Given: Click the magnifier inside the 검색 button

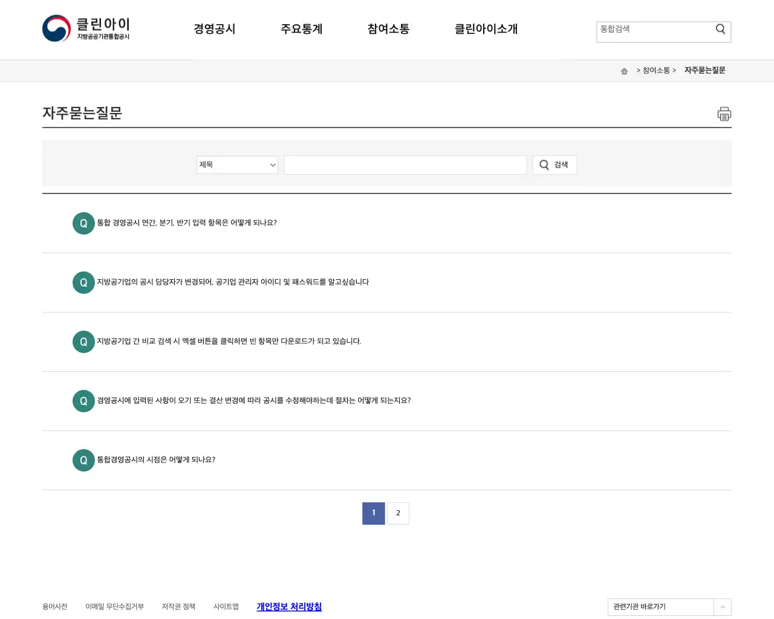Looking at the screenshot, I should 544,164.
